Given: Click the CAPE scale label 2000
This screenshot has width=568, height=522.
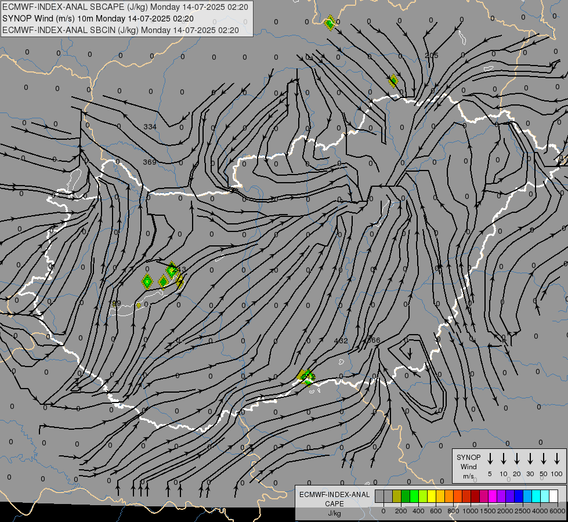Looking at the screenshot, I should pyautogui.click(x=505, y=511).
